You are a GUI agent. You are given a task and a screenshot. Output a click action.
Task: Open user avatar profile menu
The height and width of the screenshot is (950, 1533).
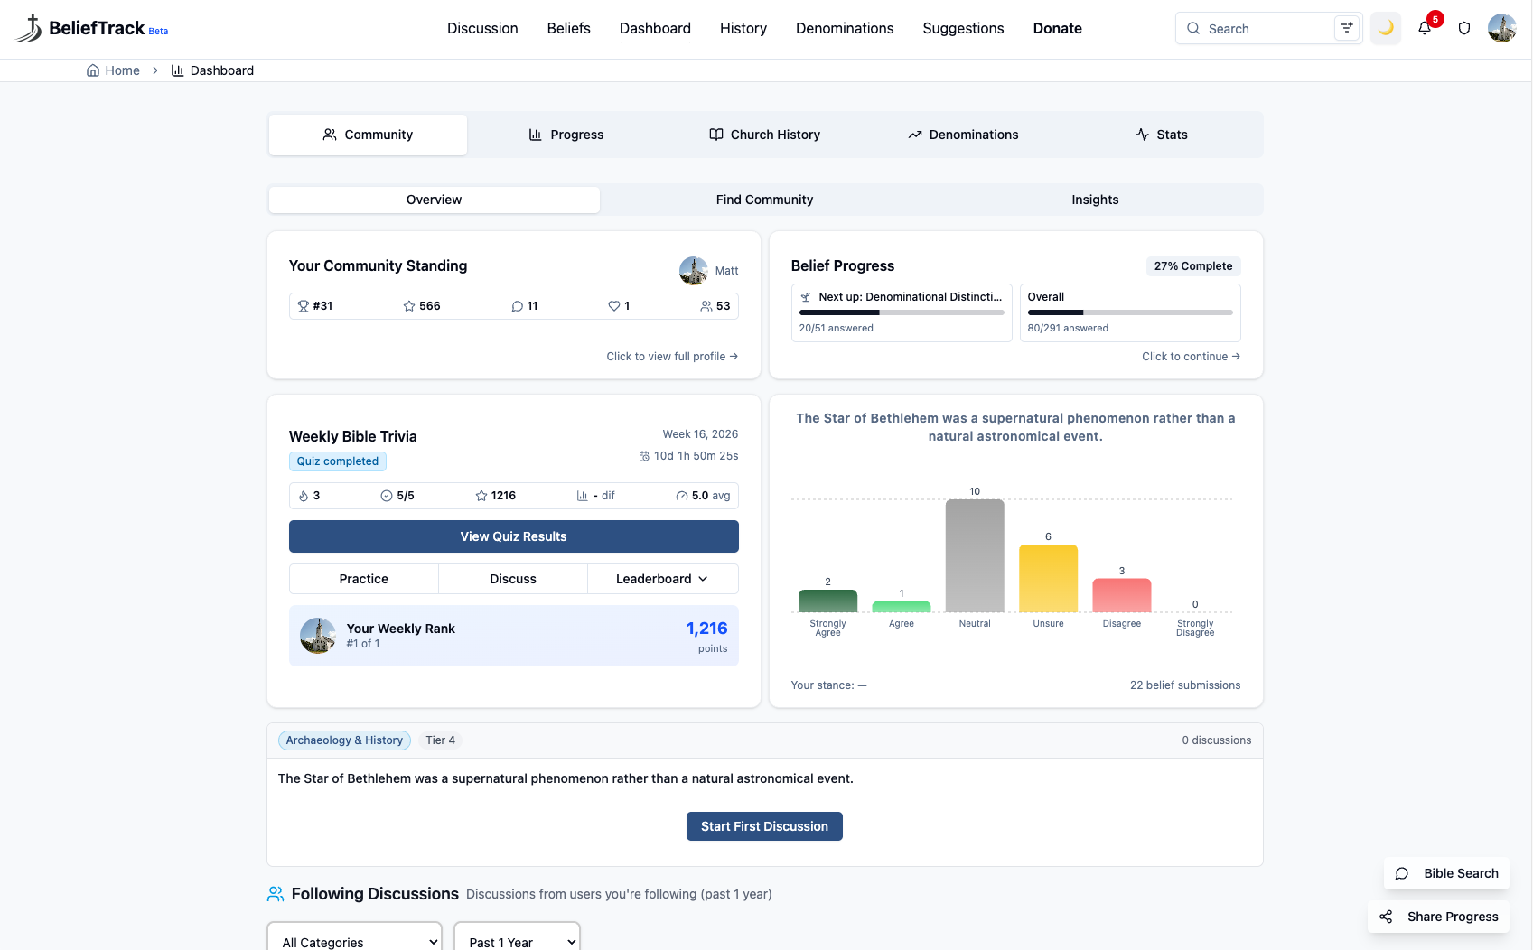pyautogui.click(x=1501, y=29)
